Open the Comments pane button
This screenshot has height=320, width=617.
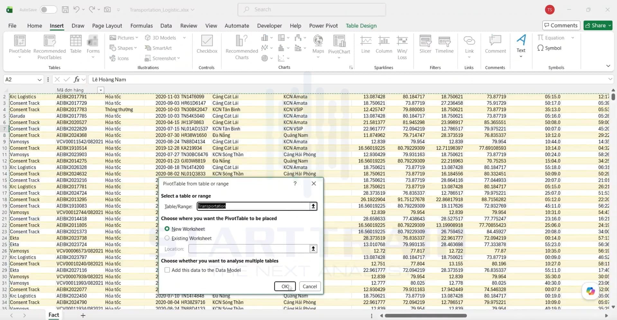(x=561, y=25)
